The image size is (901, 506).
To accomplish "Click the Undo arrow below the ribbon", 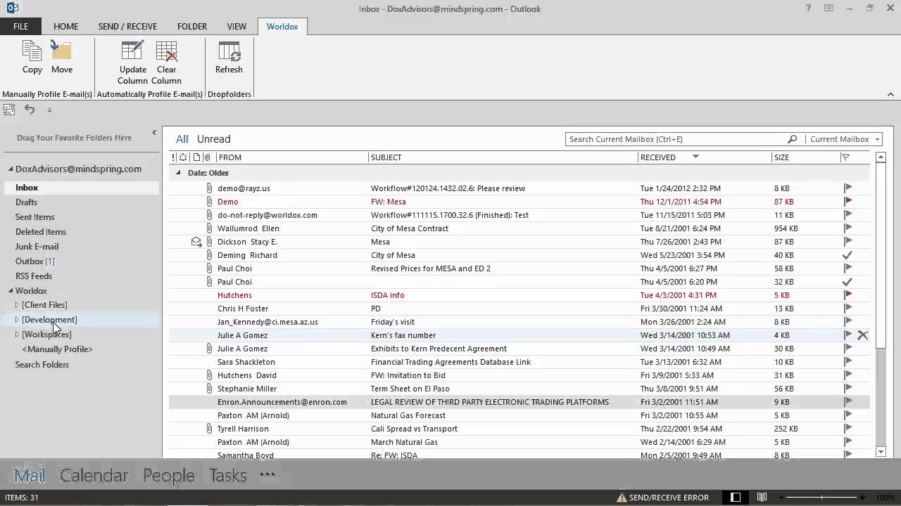I will pos(29,110).
